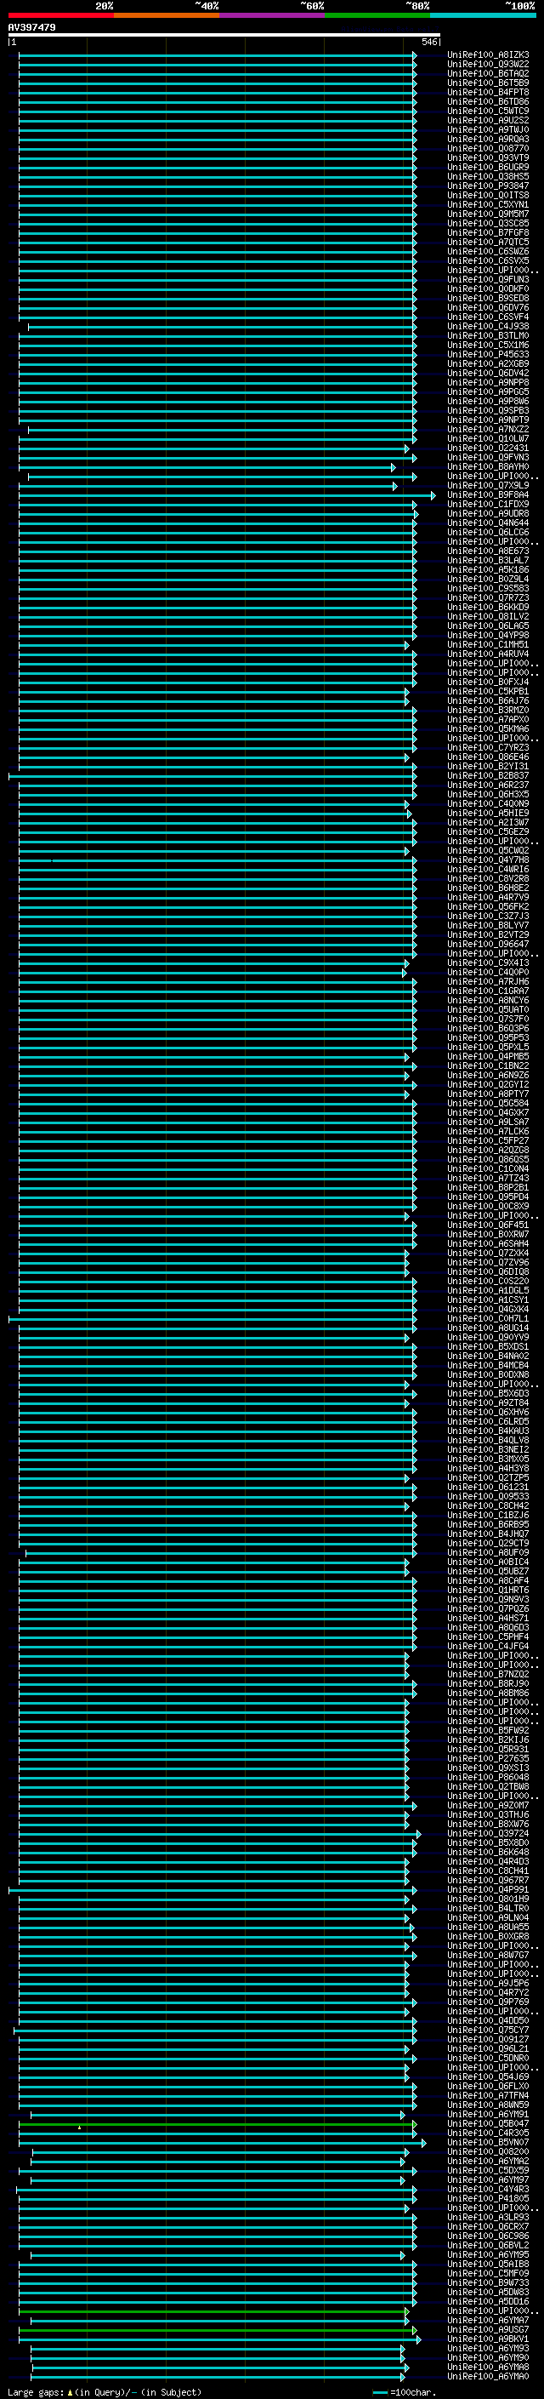Open hit UniRef100_A8IZK3
544x2399 pixels.
pyautogui.click(x=487, y=55)
